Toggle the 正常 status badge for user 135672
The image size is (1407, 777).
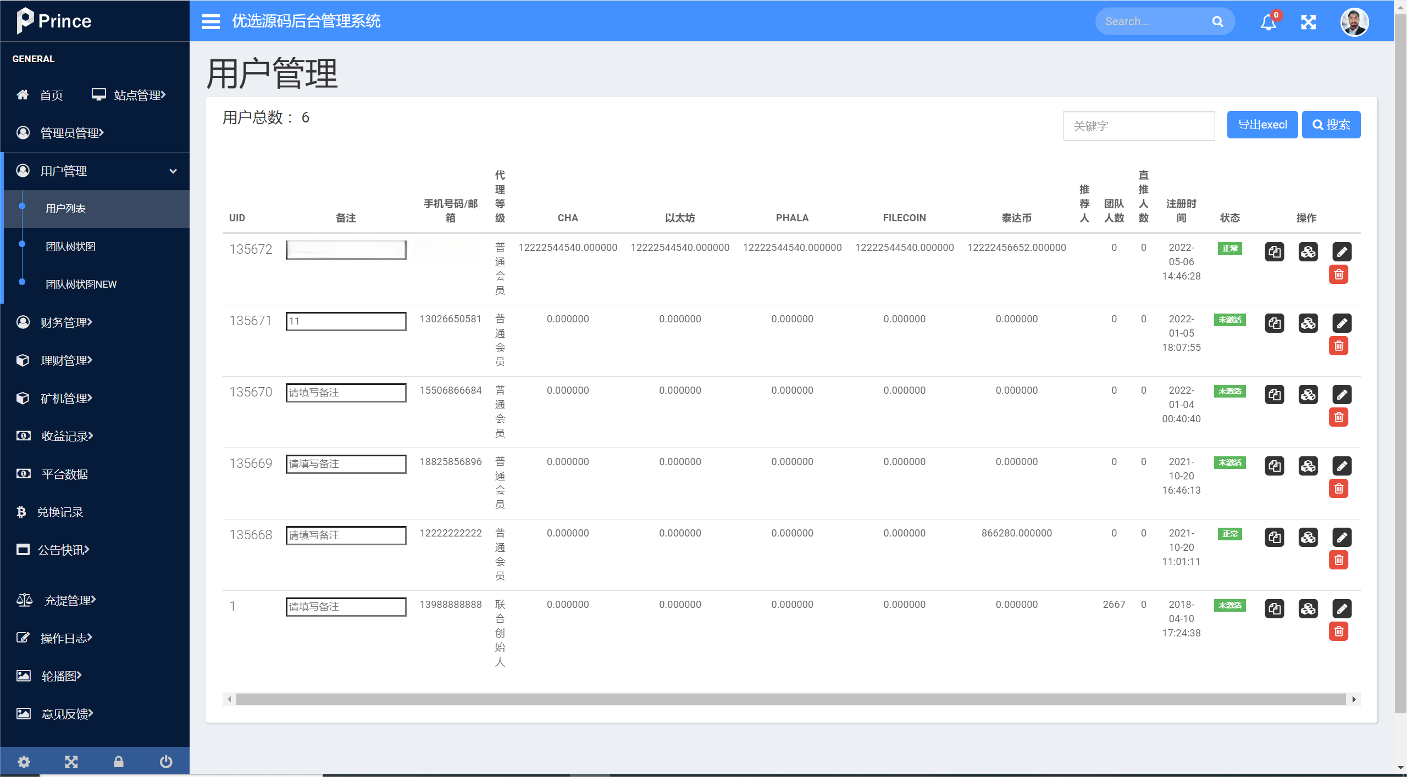click(1229, 248)
